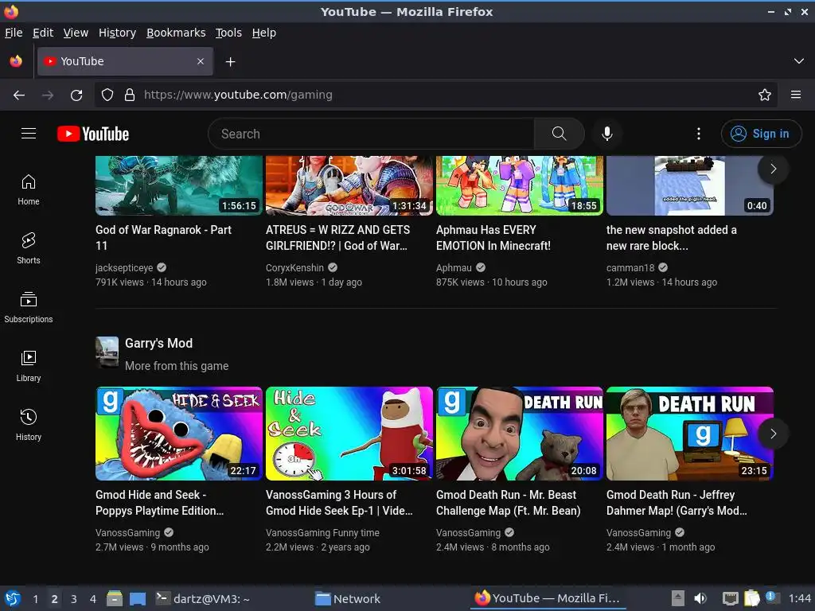The image size is (815, 611).
Task: Open the Edit menu
Action: click(43, 33)
